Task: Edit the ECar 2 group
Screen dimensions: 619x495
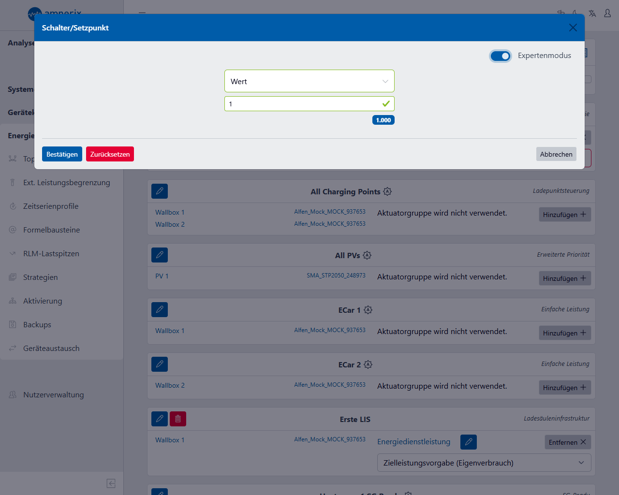Action: click(160, 364)
